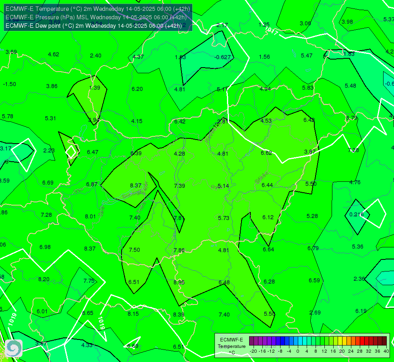Screen dimensions: 394x362
Task: Click the grid value 4.15
Action: coord(137,121)
